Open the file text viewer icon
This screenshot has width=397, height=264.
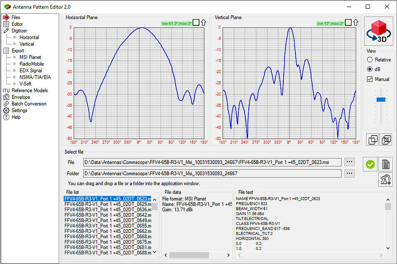pos(385,164)
